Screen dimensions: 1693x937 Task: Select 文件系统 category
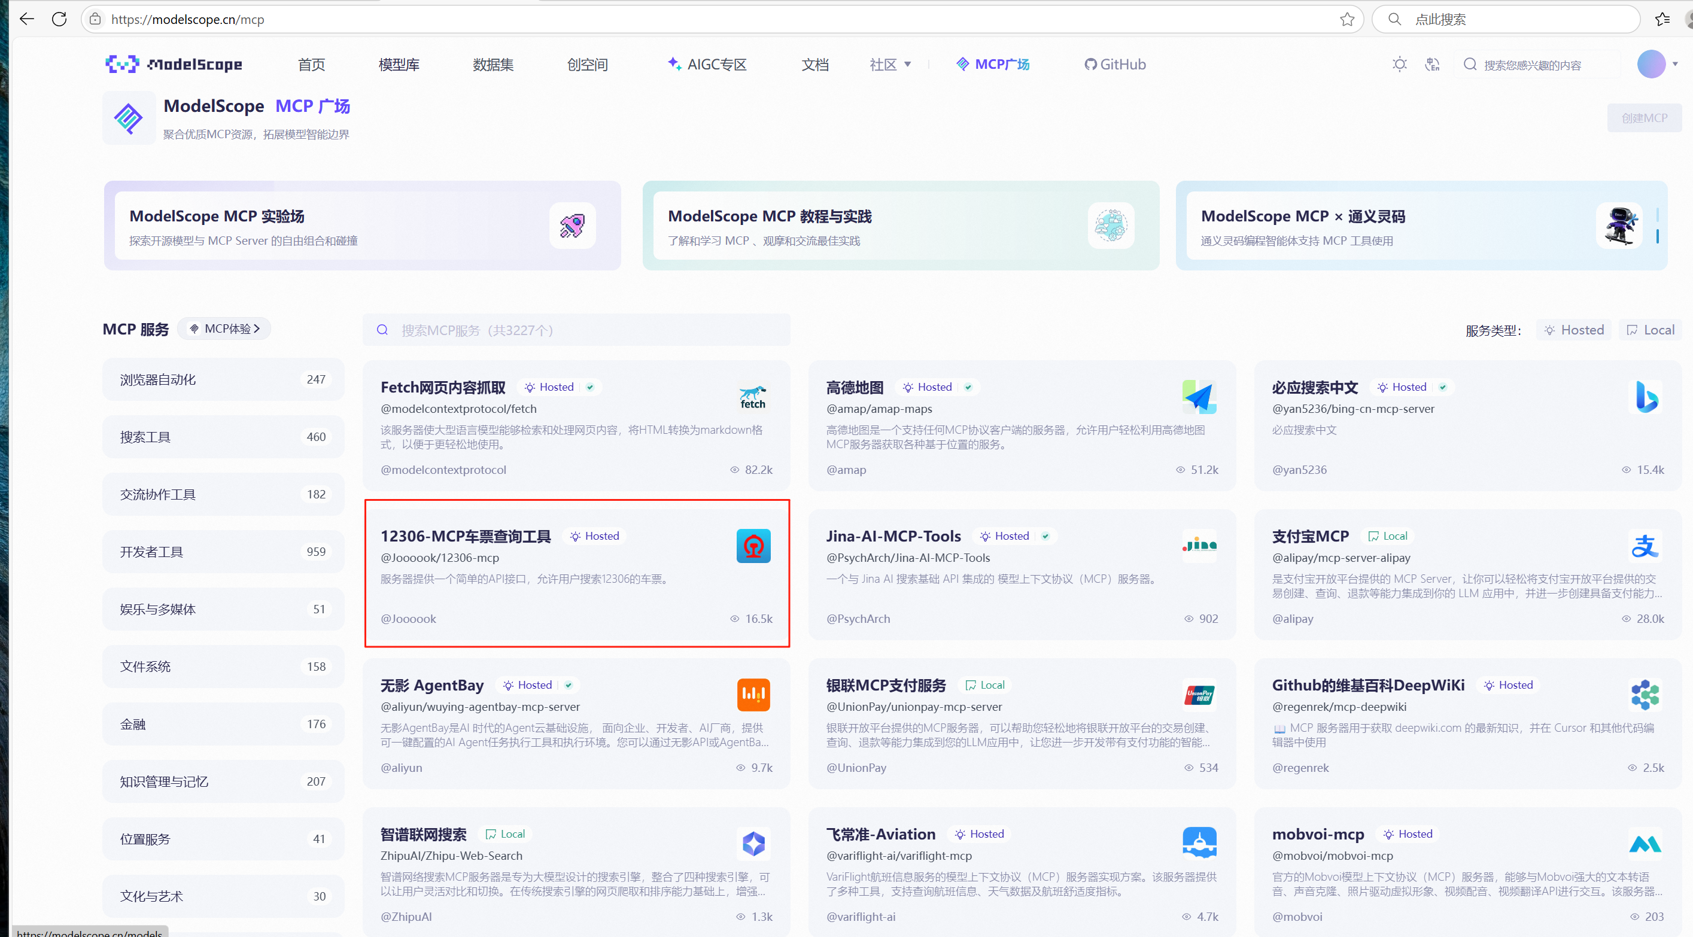click(x=223, y=667)
